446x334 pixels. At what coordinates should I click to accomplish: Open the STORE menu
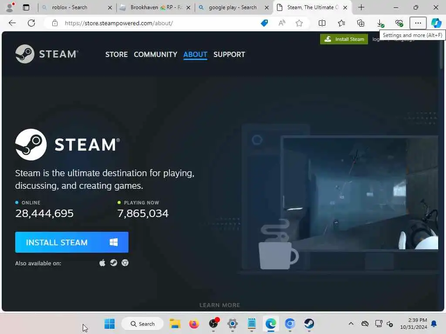116,54
